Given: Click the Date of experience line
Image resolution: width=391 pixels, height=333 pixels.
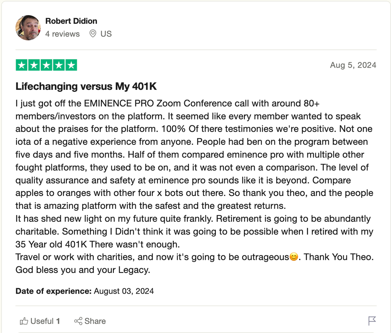Looking at the screenshot, I should coord(84,291).
